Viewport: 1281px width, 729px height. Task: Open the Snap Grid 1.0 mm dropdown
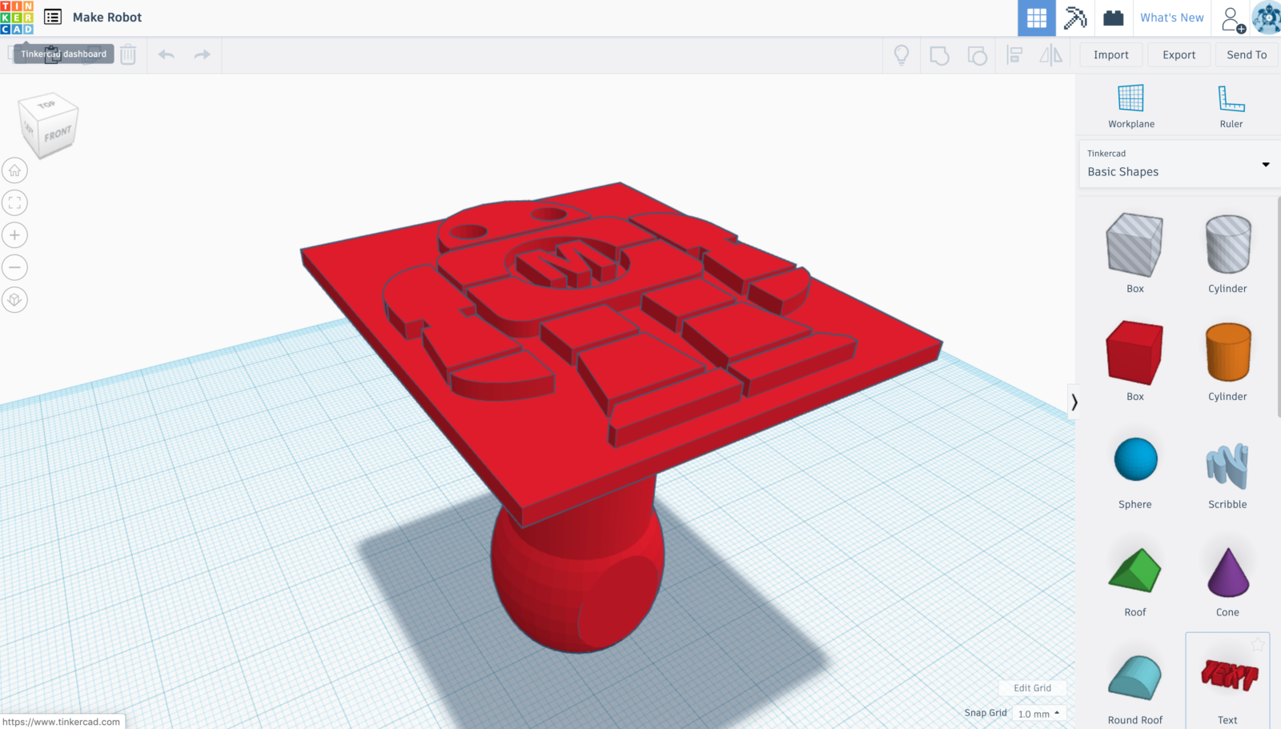(x=1037, y=713)
